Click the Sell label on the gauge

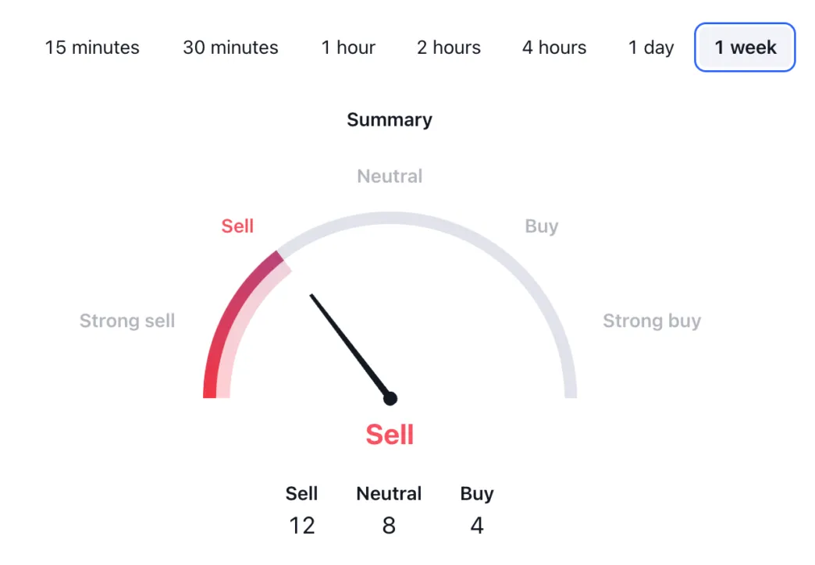click(237, 226)
